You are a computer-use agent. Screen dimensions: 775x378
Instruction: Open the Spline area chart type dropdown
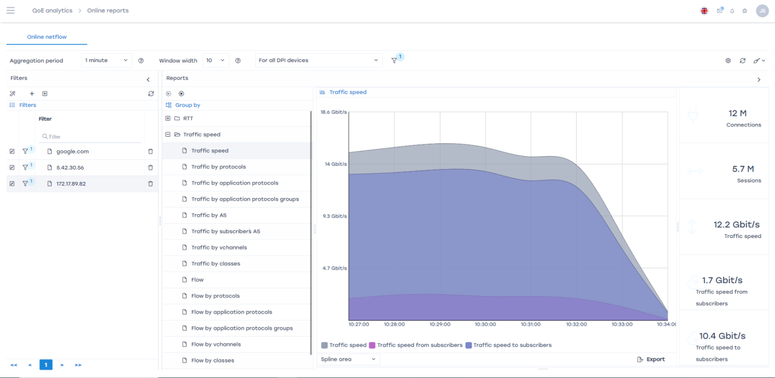coord(349,359)
